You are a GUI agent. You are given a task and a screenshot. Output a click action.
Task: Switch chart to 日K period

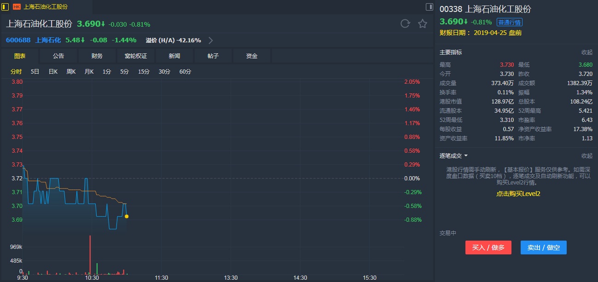click(53, 72)
